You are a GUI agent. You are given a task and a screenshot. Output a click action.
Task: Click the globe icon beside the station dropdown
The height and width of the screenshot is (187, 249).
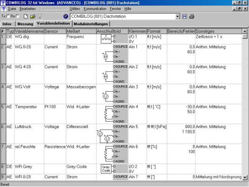pos(66,16)
